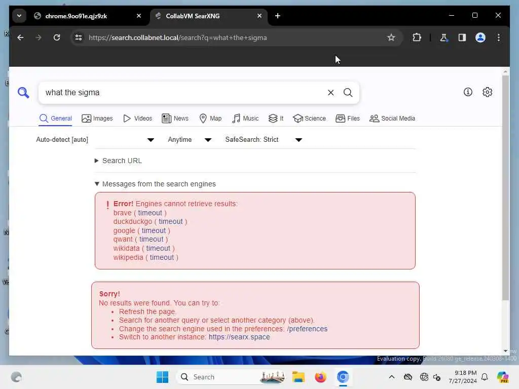Toggle the Chrome side panel icon

click(x=462, y=37)
